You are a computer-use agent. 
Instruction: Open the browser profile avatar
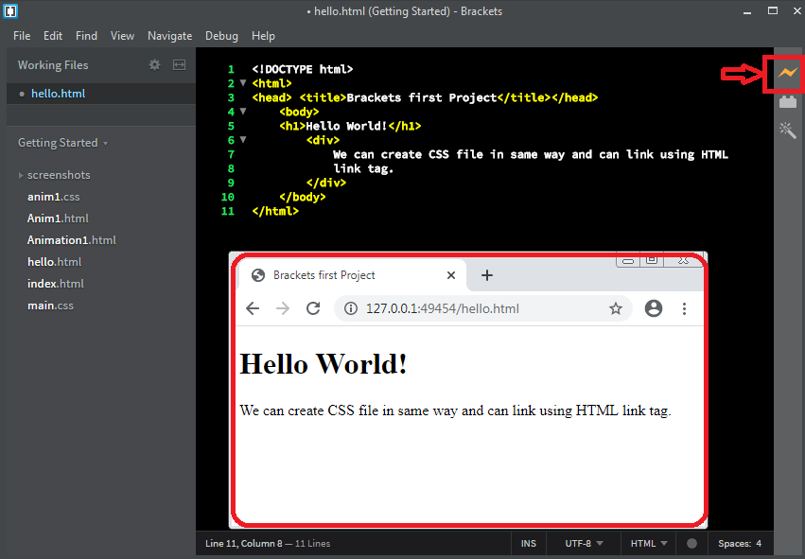(x=654, y=308)
